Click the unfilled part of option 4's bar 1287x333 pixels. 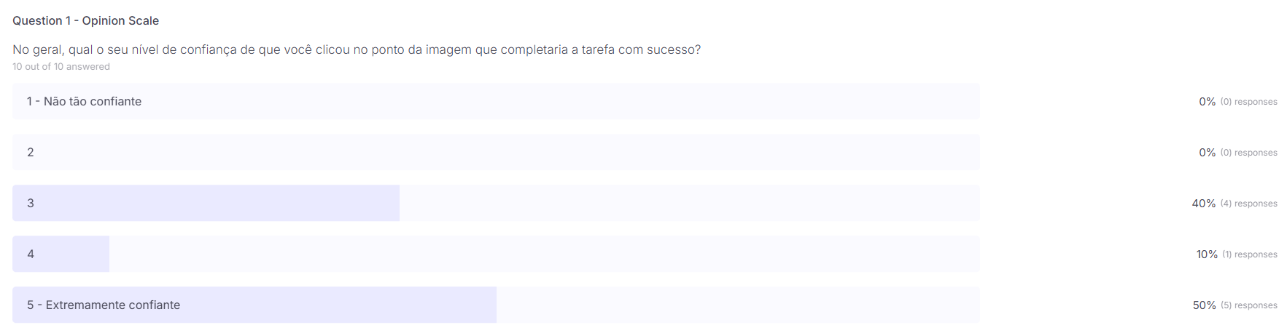[x=543, y=254]
